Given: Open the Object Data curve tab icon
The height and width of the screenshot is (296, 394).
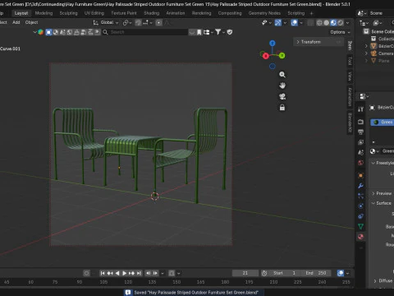Looking at the screenshot, I should [360, 226].
